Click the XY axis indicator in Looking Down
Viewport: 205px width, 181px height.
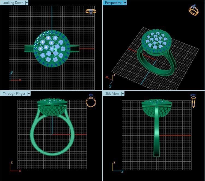click(x=15, y=76)
